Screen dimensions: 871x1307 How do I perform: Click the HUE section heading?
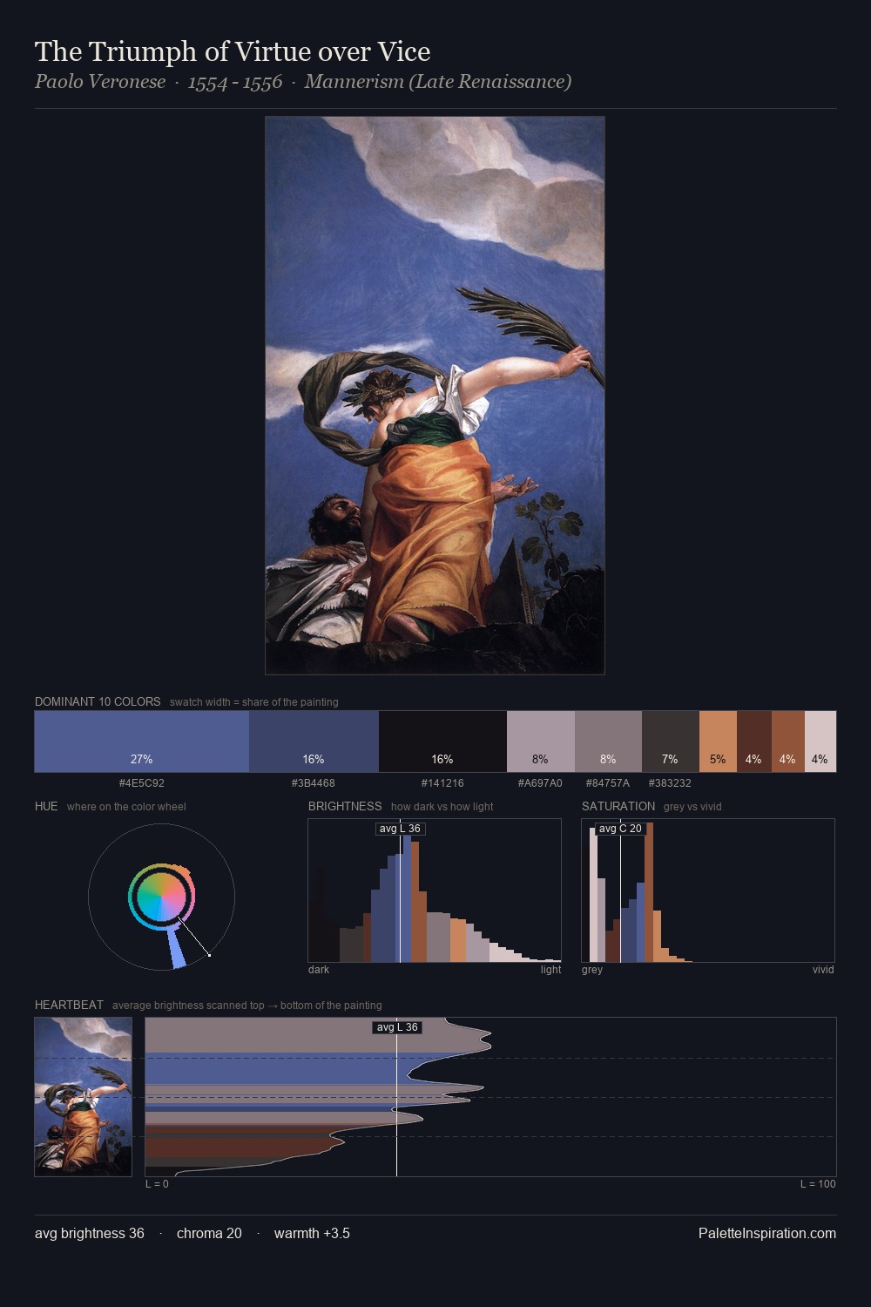coord(46,806)
